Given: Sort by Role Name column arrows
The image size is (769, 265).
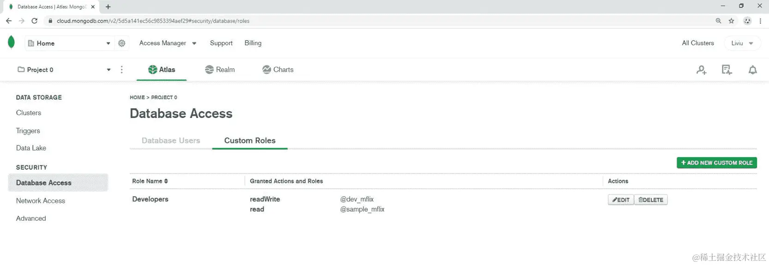Looking at the screenshot, I should [x=166, y=181].
